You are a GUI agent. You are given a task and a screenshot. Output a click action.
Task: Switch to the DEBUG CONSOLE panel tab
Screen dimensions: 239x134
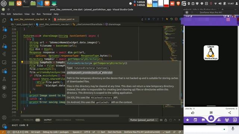coord(63,120)
